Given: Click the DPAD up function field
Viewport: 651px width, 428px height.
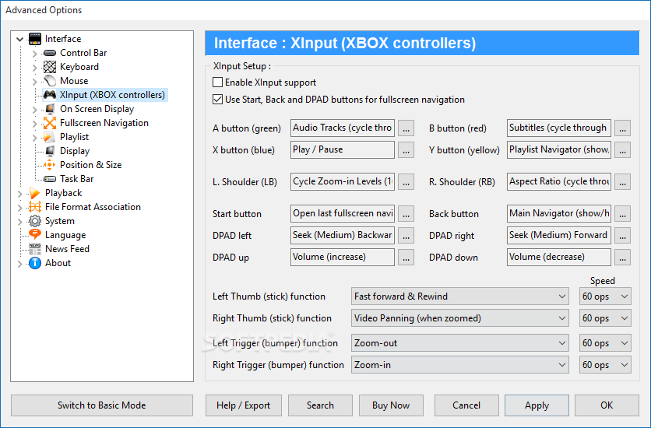Looking at the screenshot, I should point(343,257).
